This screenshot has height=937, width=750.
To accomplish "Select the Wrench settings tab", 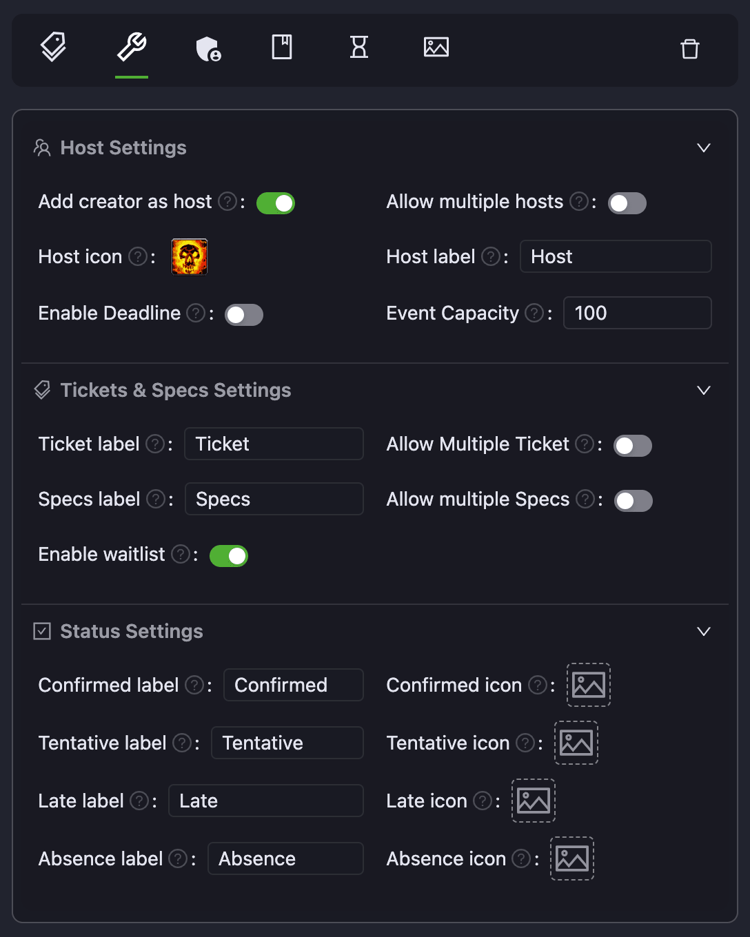I will [132, 47].
